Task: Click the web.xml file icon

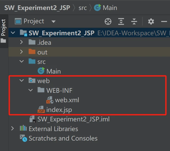Action: pos(50,100)
